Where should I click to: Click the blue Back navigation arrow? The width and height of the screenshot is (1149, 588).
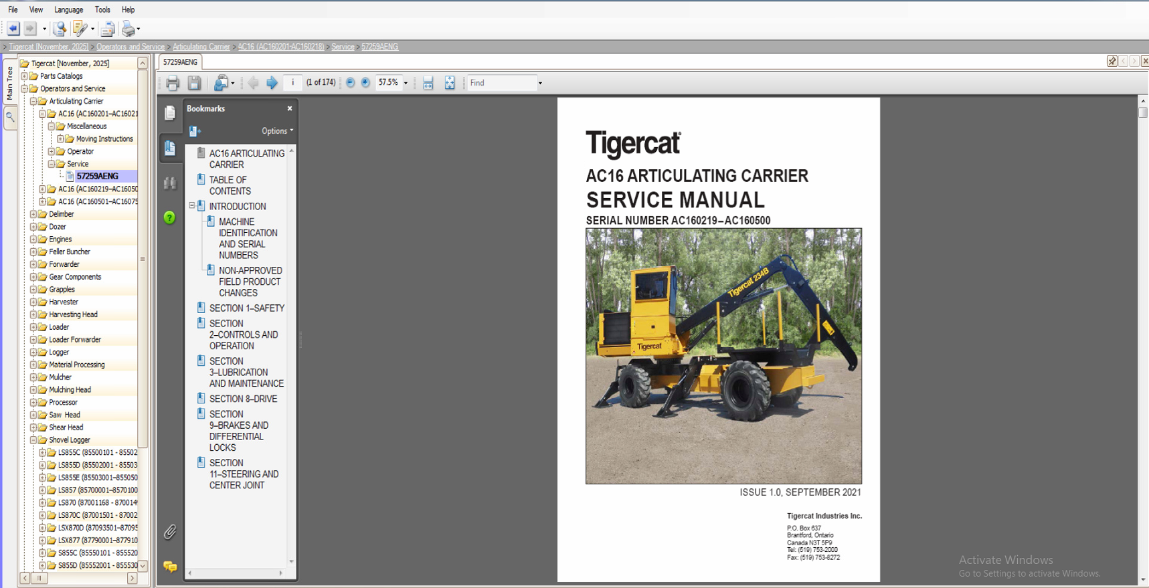point(13,29)
